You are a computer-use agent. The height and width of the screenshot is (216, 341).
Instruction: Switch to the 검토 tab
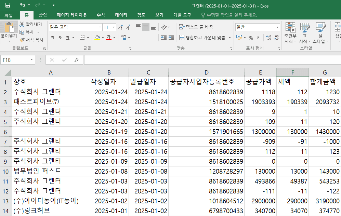tap(141, 15)
